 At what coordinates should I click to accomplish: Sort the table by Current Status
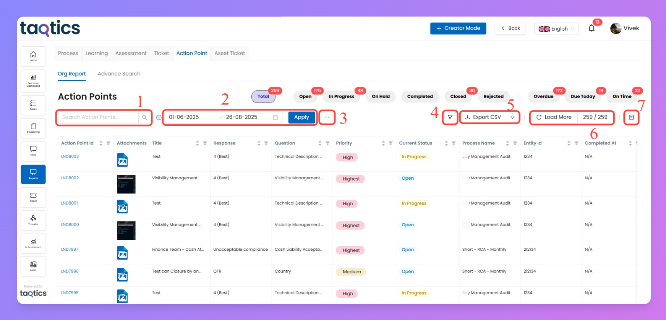click(x=446, y=143)
